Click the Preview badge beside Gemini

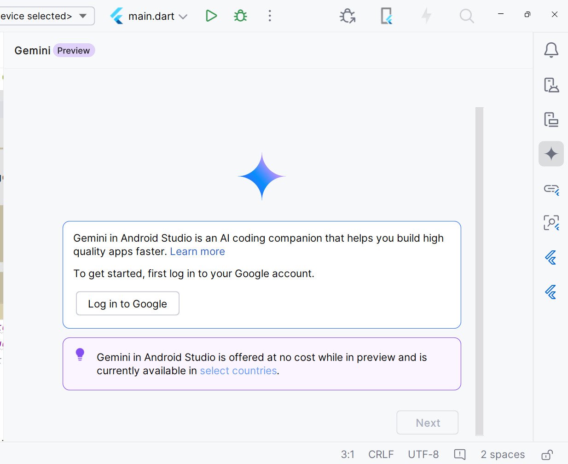tap(74, 51)
